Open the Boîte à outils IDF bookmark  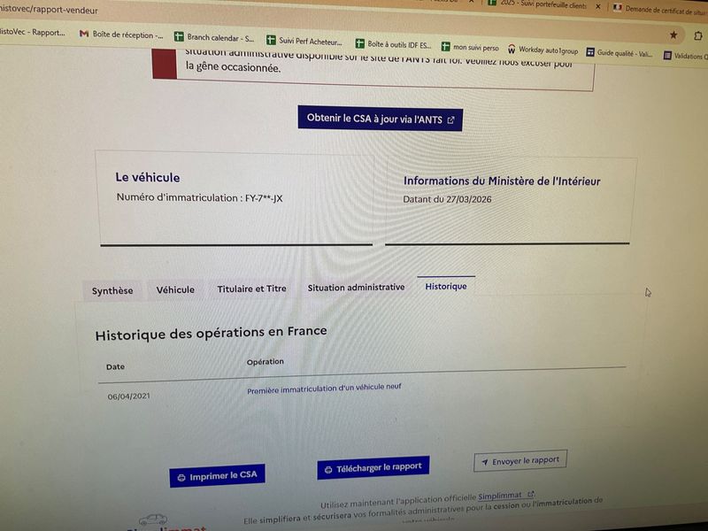point(394,44)
